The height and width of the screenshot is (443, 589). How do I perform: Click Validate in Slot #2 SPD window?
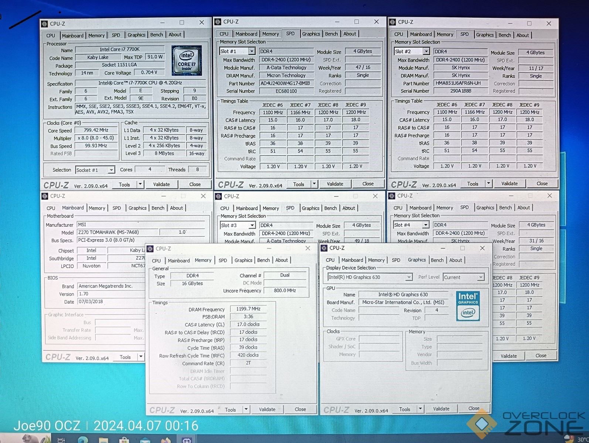coord(510,183)
